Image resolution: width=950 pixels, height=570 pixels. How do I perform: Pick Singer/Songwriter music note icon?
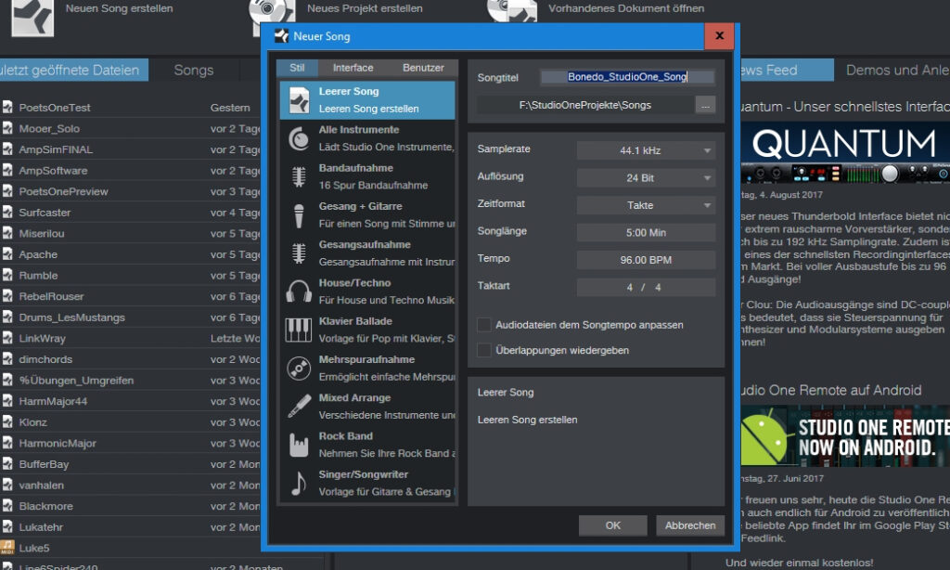[x=299, y=484]
